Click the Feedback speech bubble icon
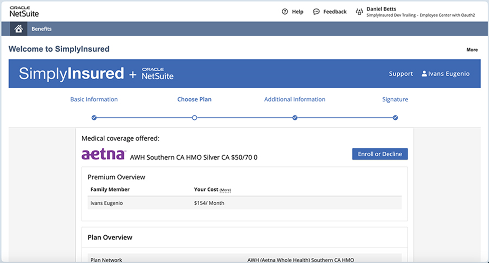The height and width of the screenshot is (263, 489). [x=316, y=12]
